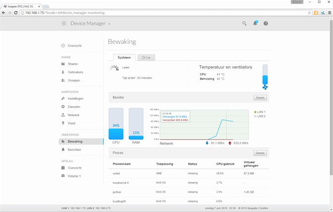Click the 1,45 GB memory value
Viewport: 333px width, 212px height.
[249, 192]
